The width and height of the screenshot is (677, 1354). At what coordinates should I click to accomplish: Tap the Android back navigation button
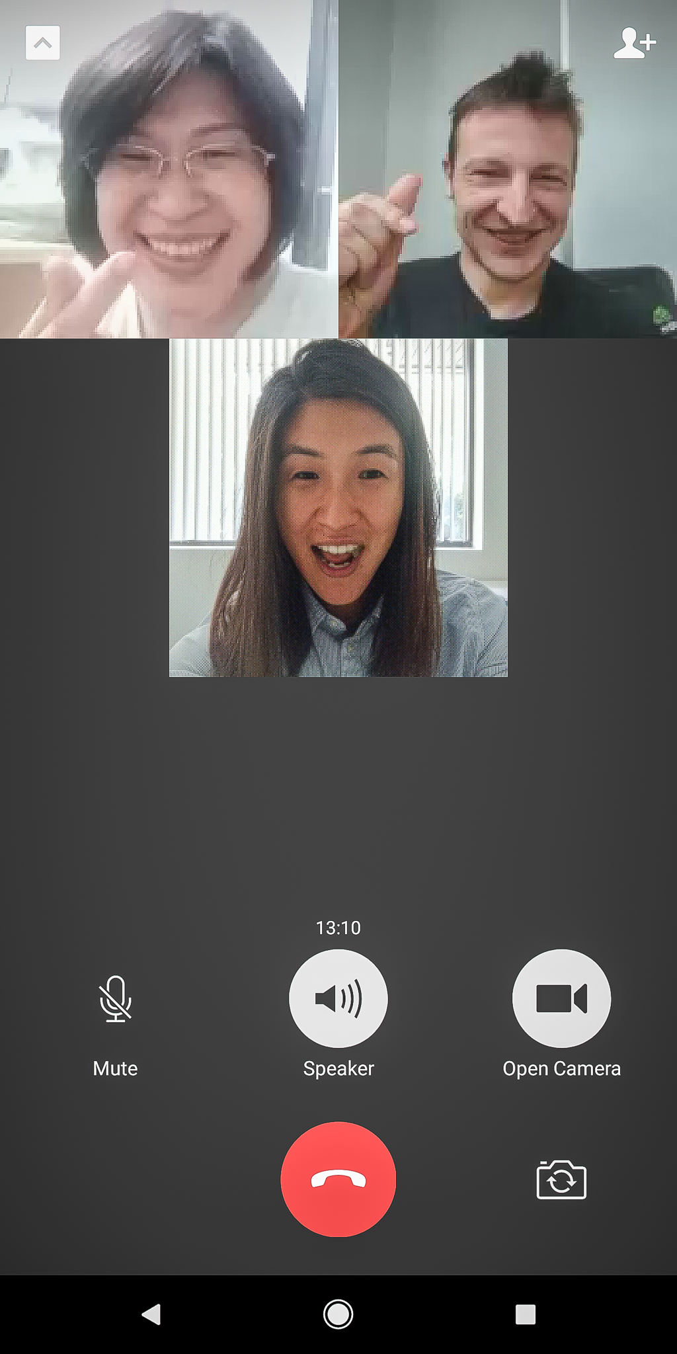[x=151, y=1314]
